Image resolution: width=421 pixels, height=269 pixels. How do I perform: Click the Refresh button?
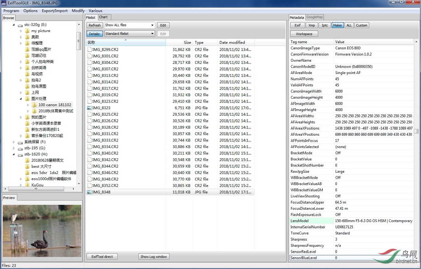tap(95, 25)
